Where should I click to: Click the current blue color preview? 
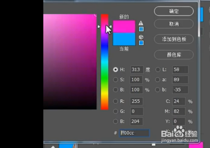[x=124, y=39]
